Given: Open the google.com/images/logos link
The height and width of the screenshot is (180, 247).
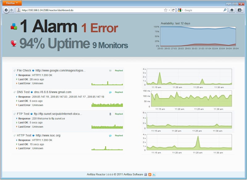Looking at the screenshot, I should point(61,70).
